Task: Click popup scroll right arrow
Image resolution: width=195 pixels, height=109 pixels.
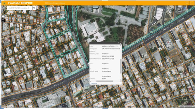Action: (119, 81)
